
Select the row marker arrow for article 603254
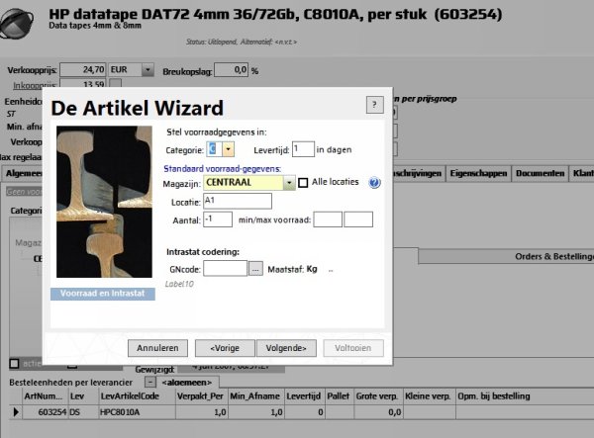point(16,412)
